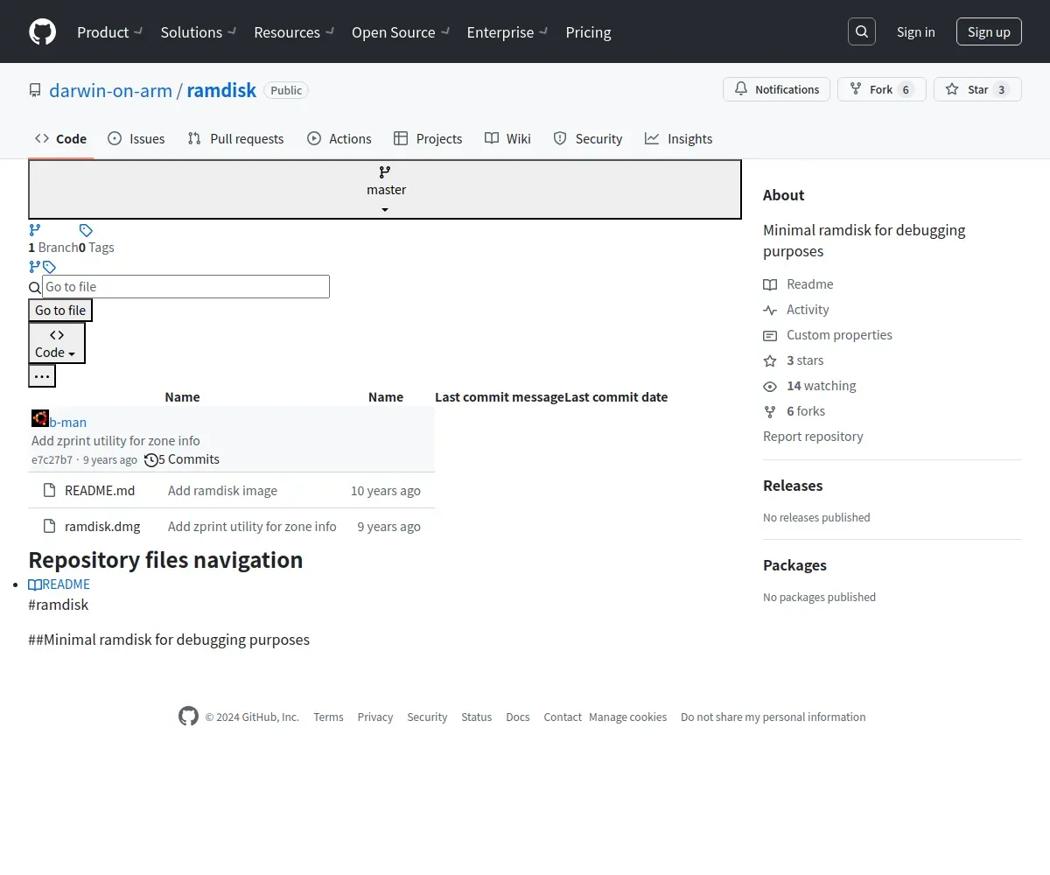Open 'Add ramdisk image' commit message
The width and height of the screenshot is (1050, 875).
click(222, 490)
